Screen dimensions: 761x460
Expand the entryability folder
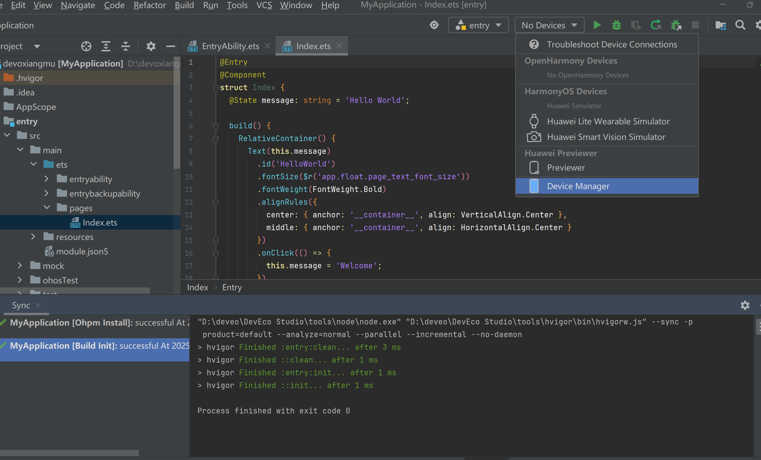point(46,179)
